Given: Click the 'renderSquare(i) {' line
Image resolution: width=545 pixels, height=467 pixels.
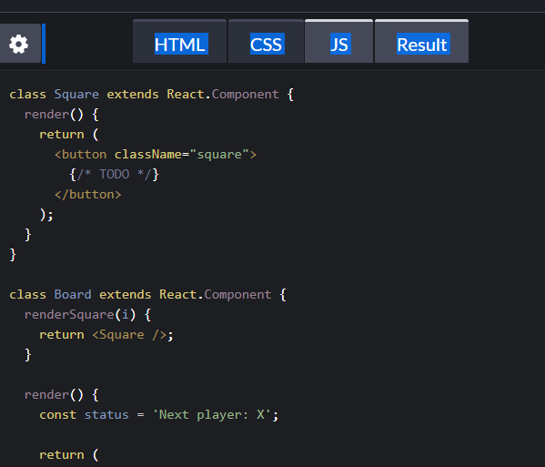Looking at the screenshot, I should 87,315.
